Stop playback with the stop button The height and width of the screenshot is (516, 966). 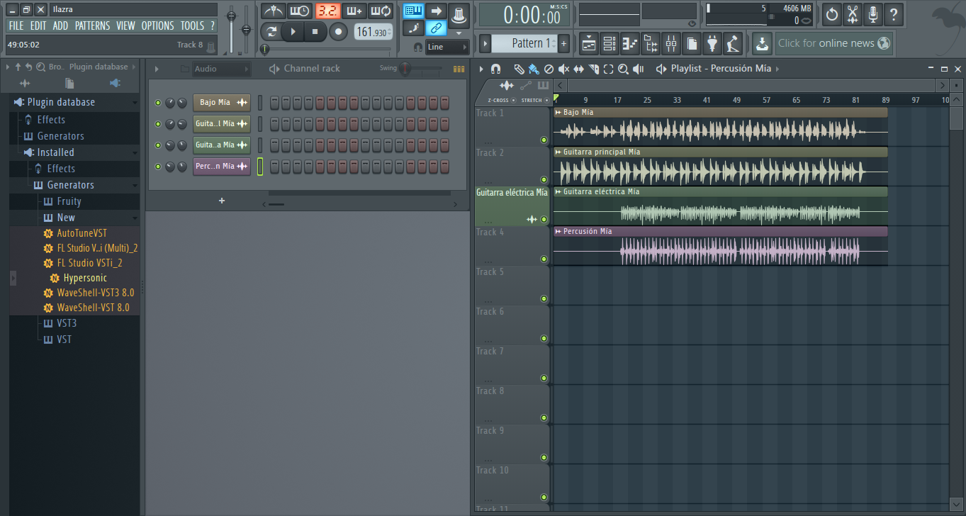[x=315, y=31]
